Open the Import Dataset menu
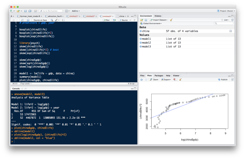Screen dimensions: 245x159 tap(158, 20)
